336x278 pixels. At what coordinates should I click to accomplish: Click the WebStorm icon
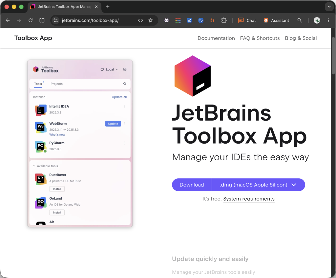click(41, 127)
